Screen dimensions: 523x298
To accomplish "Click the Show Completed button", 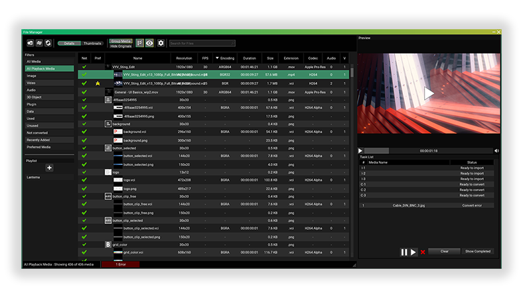I will (478, 252).
